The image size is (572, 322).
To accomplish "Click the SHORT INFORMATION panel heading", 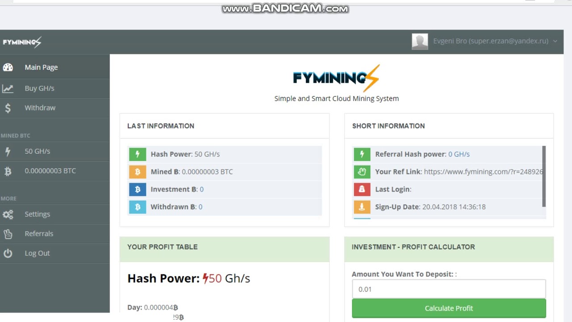I will coord(388,126).
